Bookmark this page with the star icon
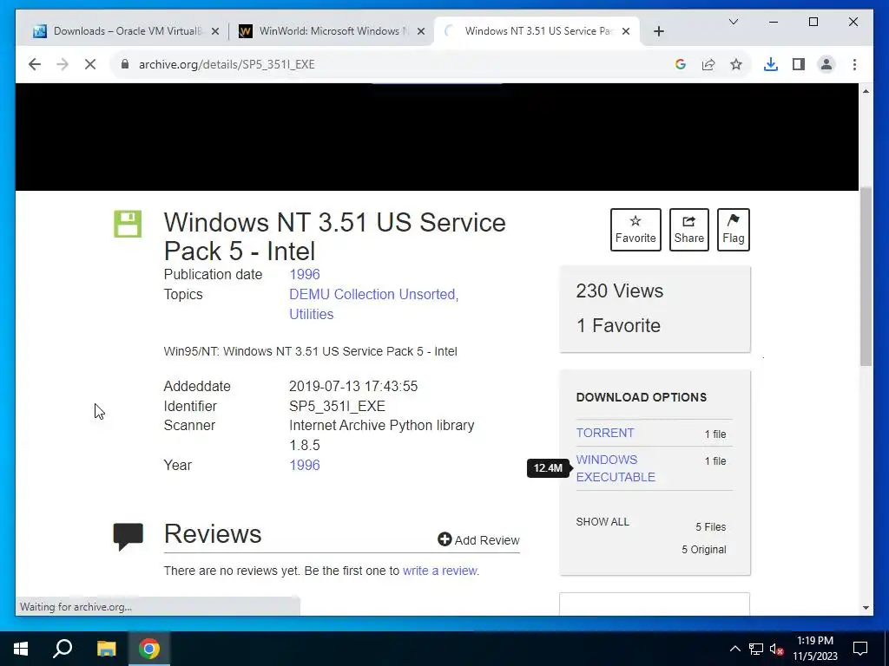 click(x=736, y=64)
